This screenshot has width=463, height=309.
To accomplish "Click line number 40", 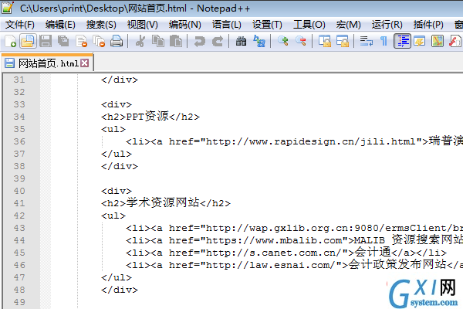I will [x=19, y=191].
